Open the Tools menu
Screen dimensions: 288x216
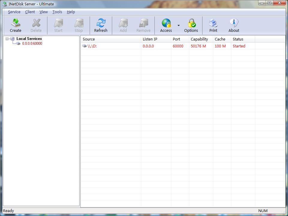point(57,12)
